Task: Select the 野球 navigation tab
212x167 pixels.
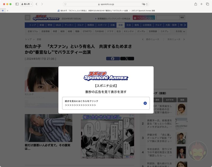Action: [x=50, y=25]
